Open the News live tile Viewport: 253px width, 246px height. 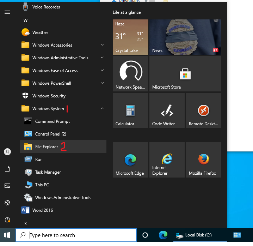point(185,37)
